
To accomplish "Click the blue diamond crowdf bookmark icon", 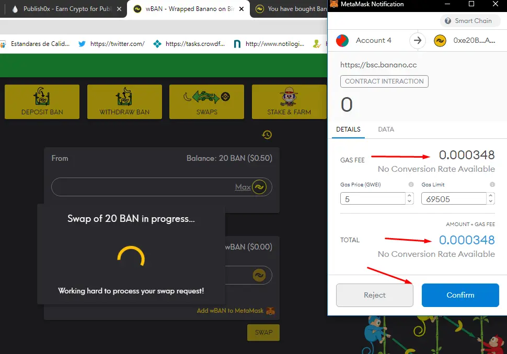I will click(x=157, y=44).
